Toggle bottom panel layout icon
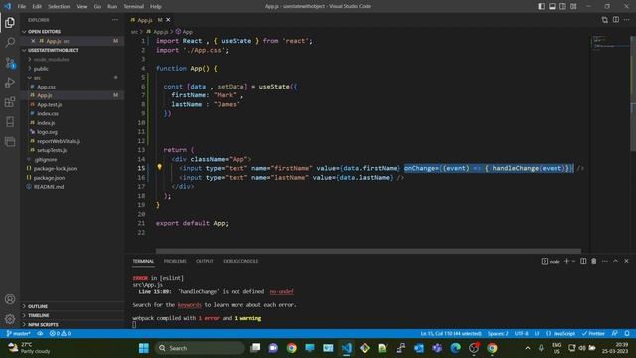The image size is (636, 358). (x=553, y=6)
